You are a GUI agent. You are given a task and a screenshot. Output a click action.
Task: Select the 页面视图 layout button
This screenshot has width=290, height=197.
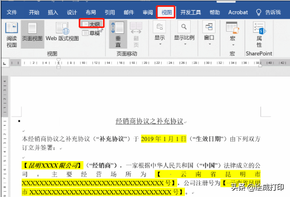click(32, 34)
